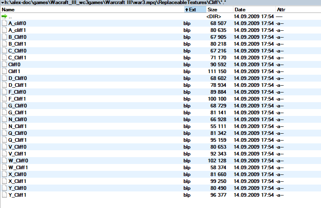The image size is (321, 208).
Task: Click the file icon of N_Cliff1
Action: [4, 126]
